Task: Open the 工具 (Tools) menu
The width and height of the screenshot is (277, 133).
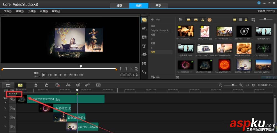Action: point(32,11)
